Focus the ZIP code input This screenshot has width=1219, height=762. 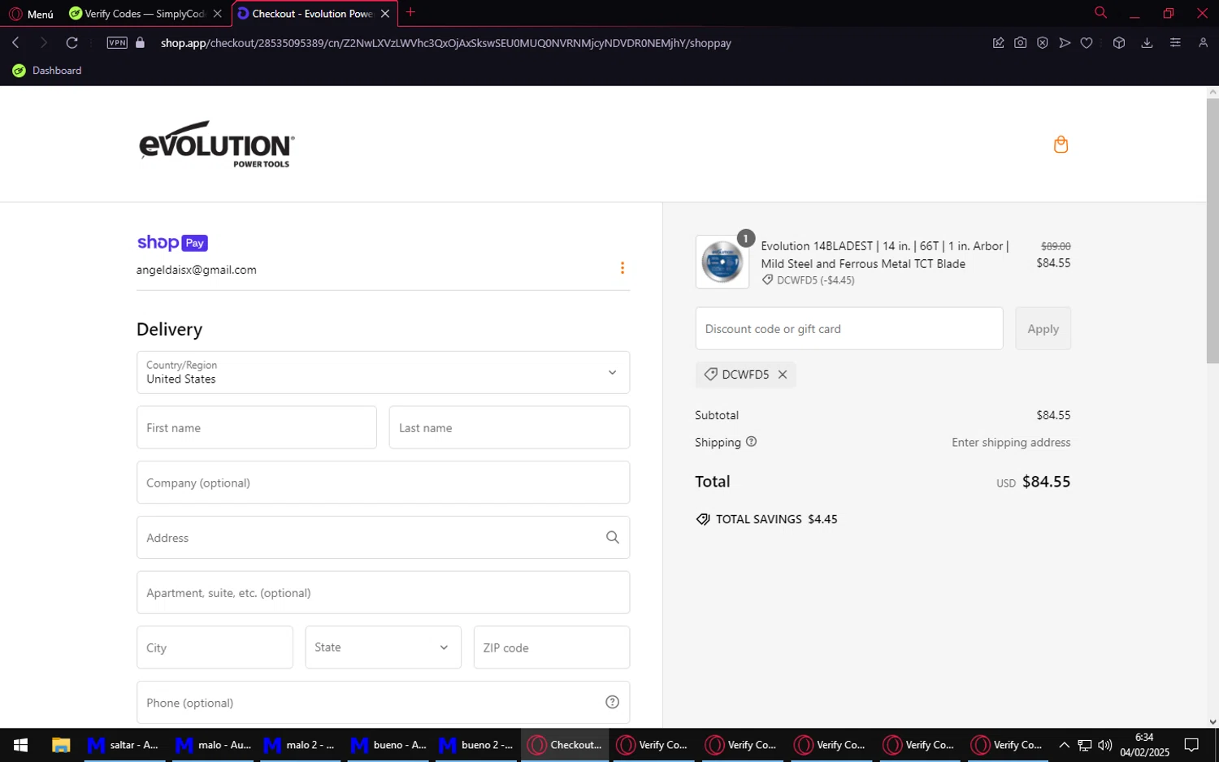[552, 647]
